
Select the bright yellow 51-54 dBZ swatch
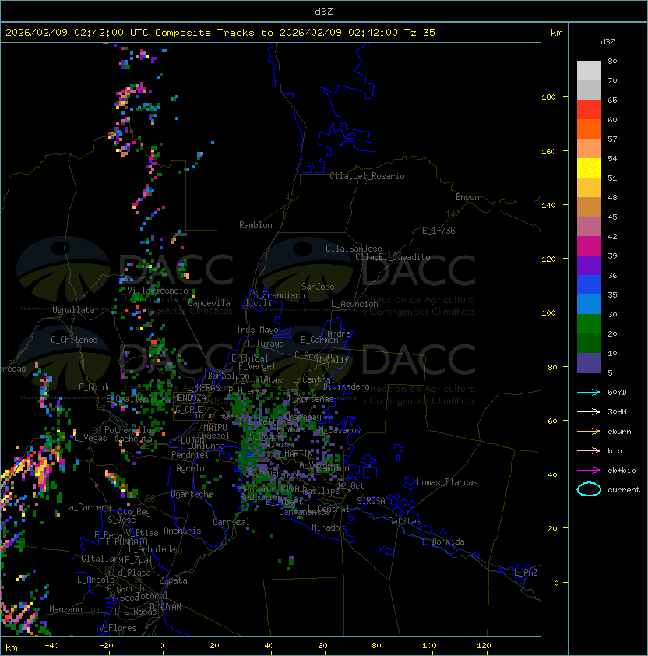click(589, 168)
